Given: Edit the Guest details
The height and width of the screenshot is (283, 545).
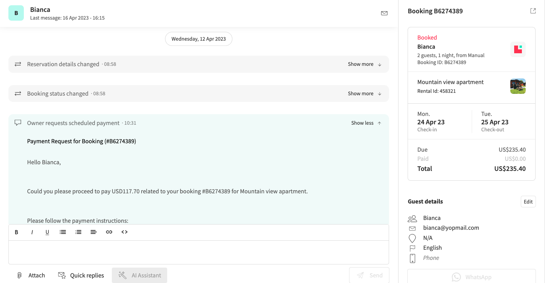Looking at the screenshot, I should pyautogui.click(x=528, y=201).
